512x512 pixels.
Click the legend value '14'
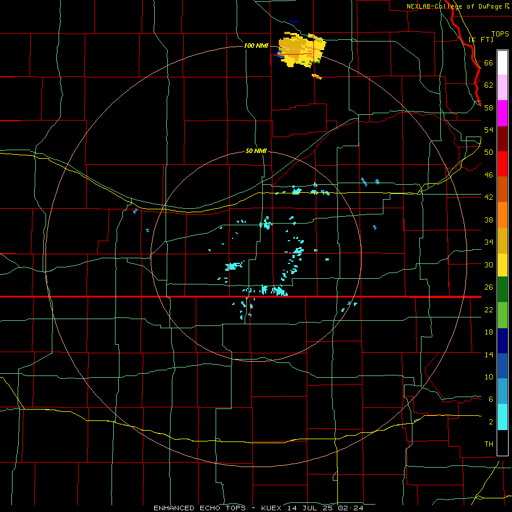tap(489, 354)
